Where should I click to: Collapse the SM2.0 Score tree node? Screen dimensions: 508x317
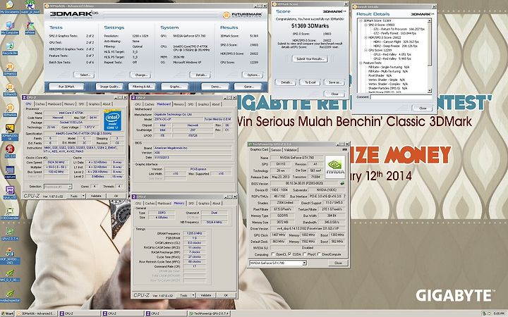pos(365,25)
